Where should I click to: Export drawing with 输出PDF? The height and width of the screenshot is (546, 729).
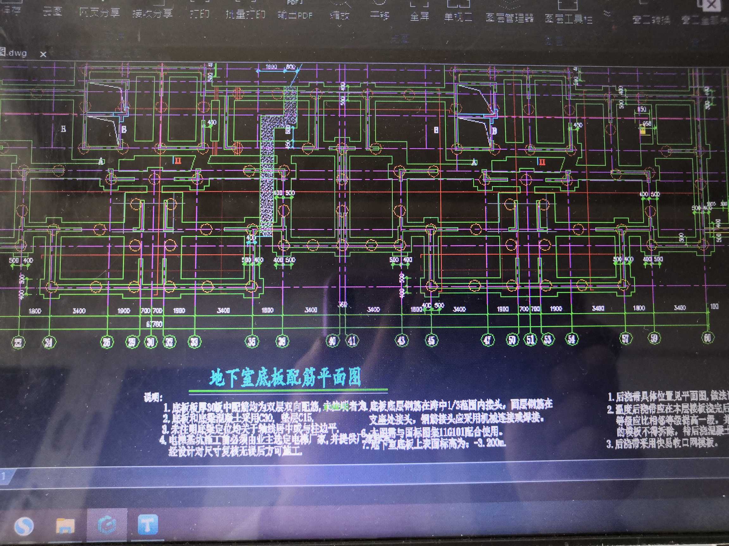click(295, 15)
